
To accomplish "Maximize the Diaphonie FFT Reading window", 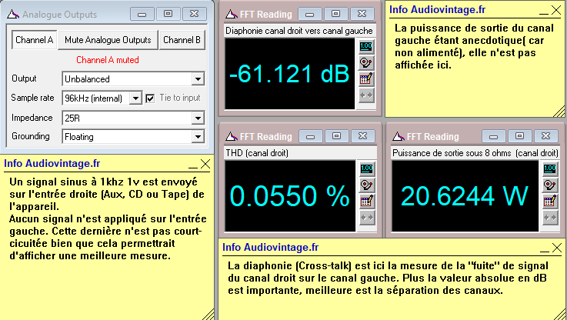I will 335,14.
